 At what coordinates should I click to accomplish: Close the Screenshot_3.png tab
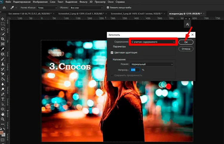pyautogui.click(x=165, y=13)
